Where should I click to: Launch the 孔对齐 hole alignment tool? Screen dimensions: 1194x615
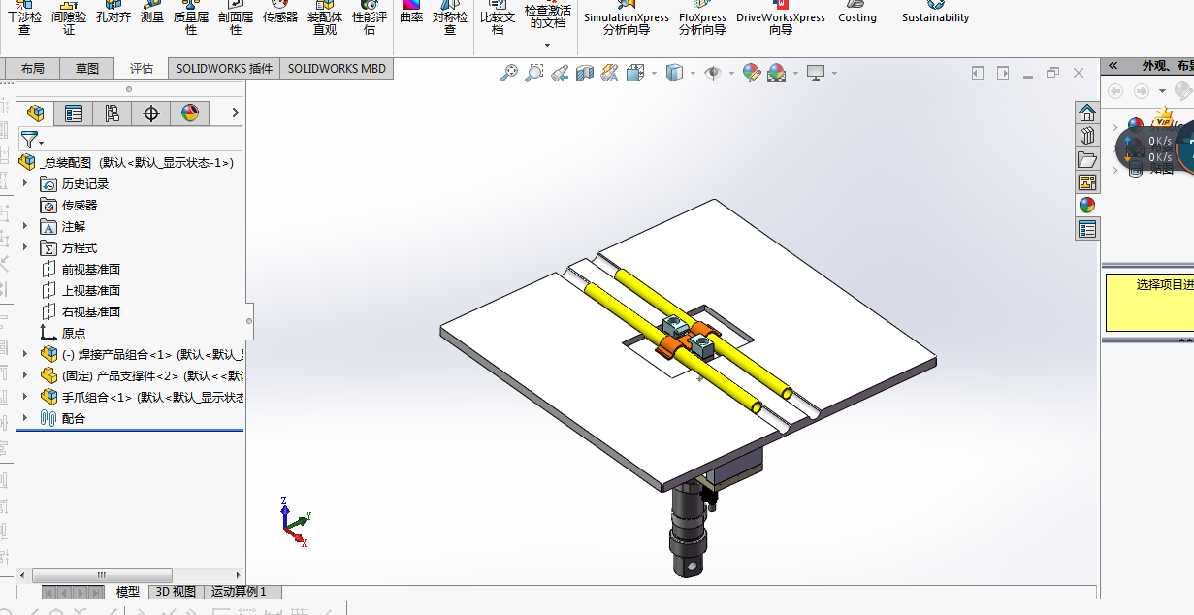point(113,13)
